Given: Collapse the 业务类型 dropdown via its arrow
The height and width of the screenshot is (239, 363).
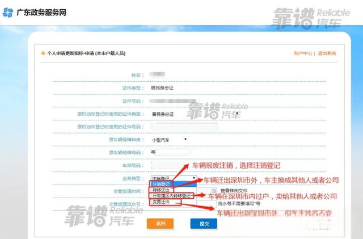Looking at the screenshot, I should point(194,178).
